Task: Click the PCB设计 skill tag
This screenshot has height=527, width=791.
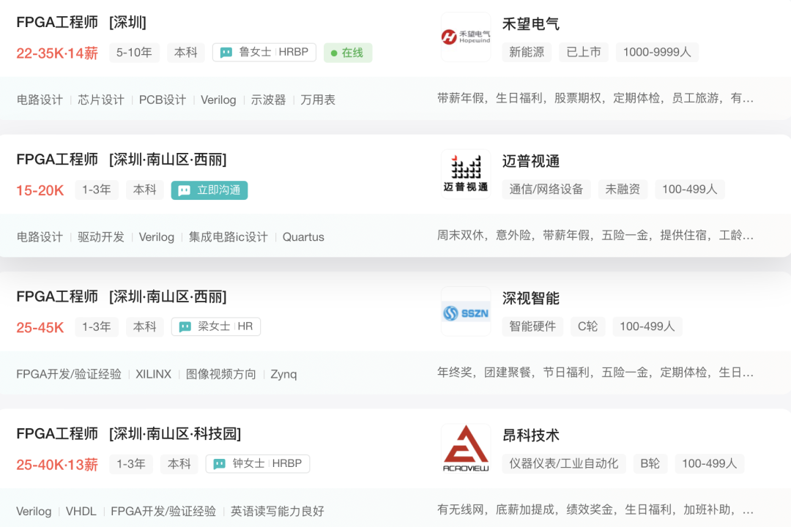Action: 163,100
